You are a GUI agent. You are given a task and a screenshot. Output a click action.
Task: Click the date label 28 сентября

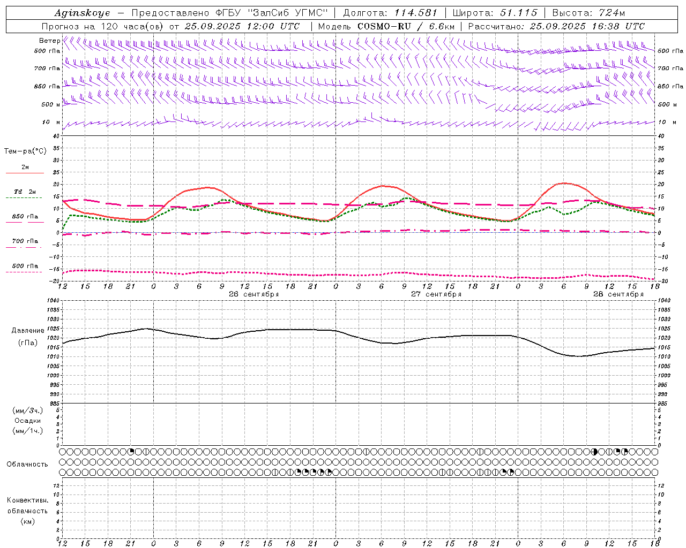[618, 294]
